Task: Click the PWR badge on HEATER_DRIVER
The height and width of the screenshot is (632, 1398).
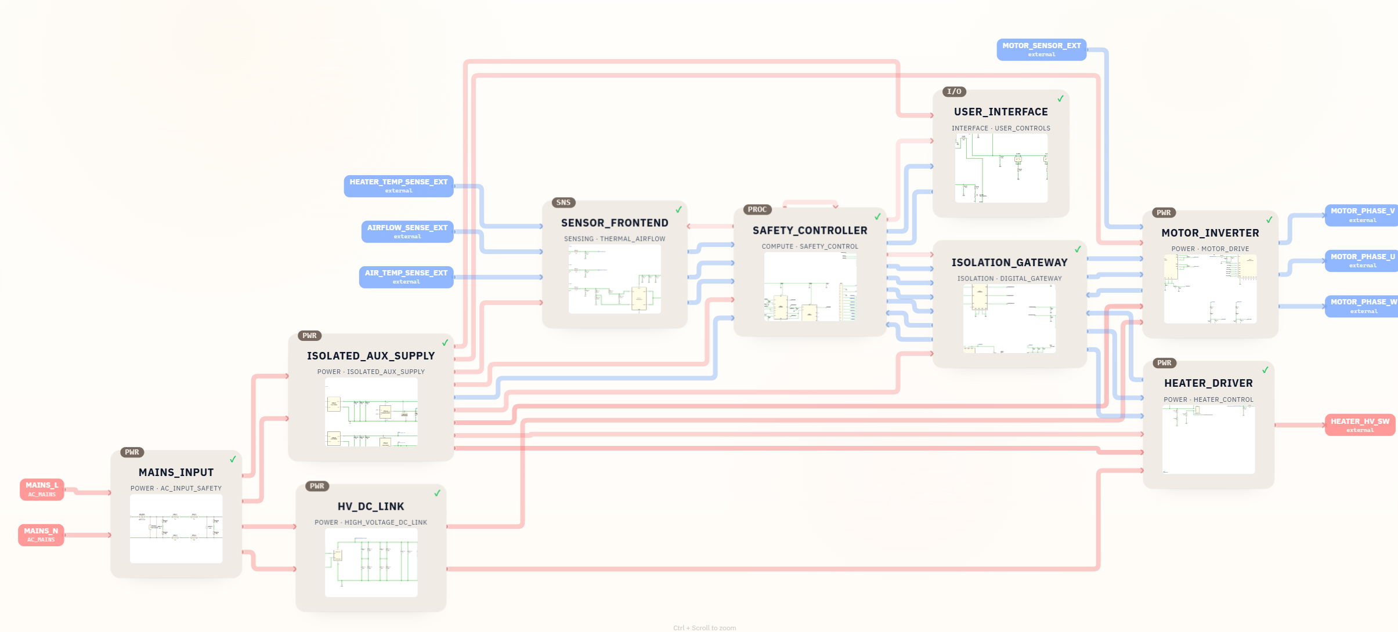Action: pos(1164,363)
